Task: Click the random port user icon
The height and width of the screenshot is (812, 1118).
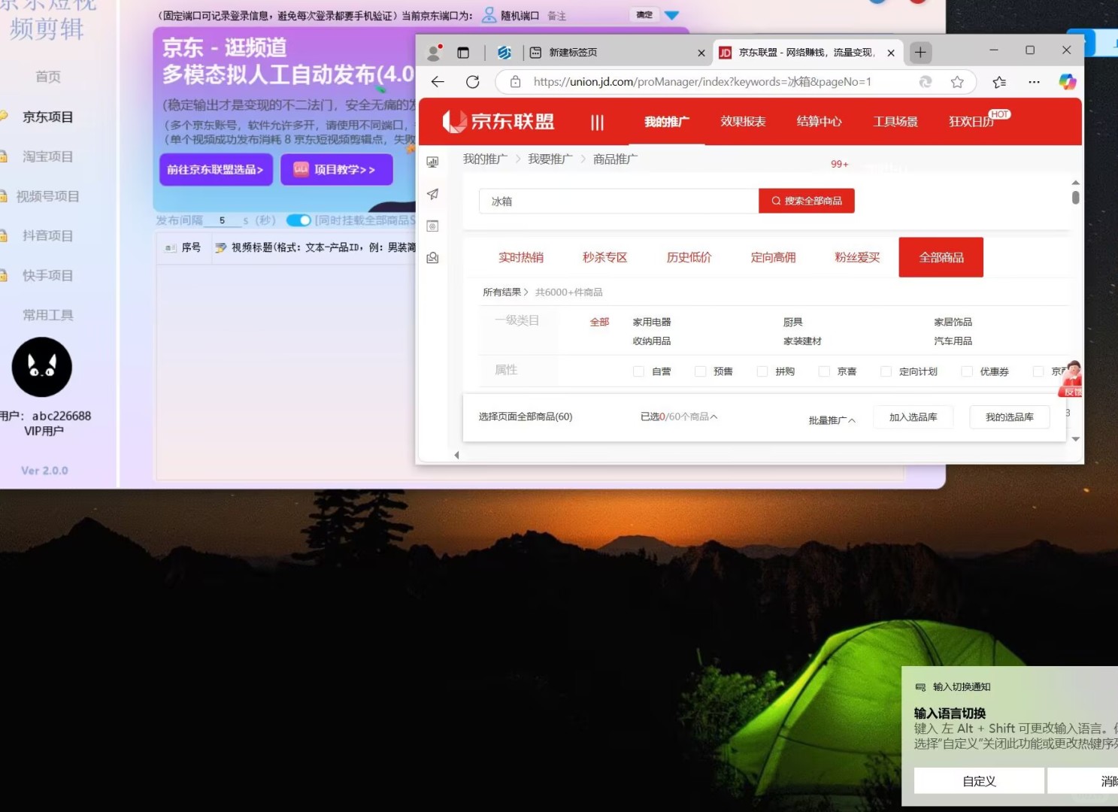Action: tap(489, 15)
